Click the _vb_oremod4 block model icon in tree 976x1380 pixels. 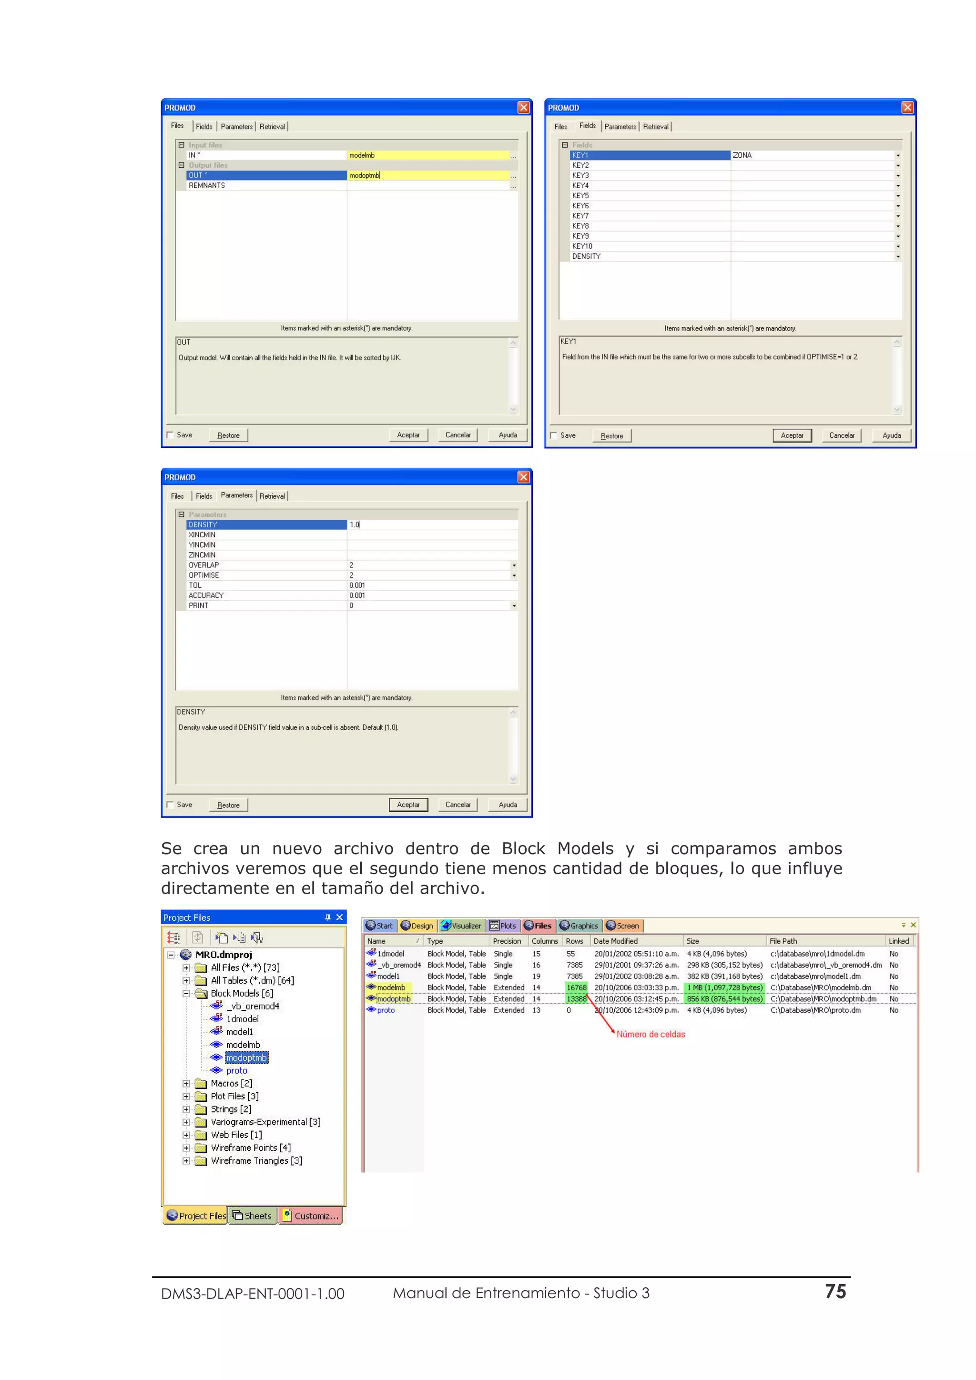pos(216,1006)
